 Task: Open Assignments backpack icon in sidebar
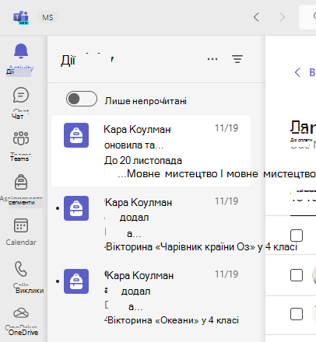21,182
